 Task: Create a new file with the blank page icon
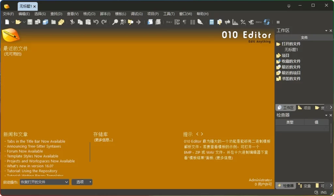(x=7, y=22)
